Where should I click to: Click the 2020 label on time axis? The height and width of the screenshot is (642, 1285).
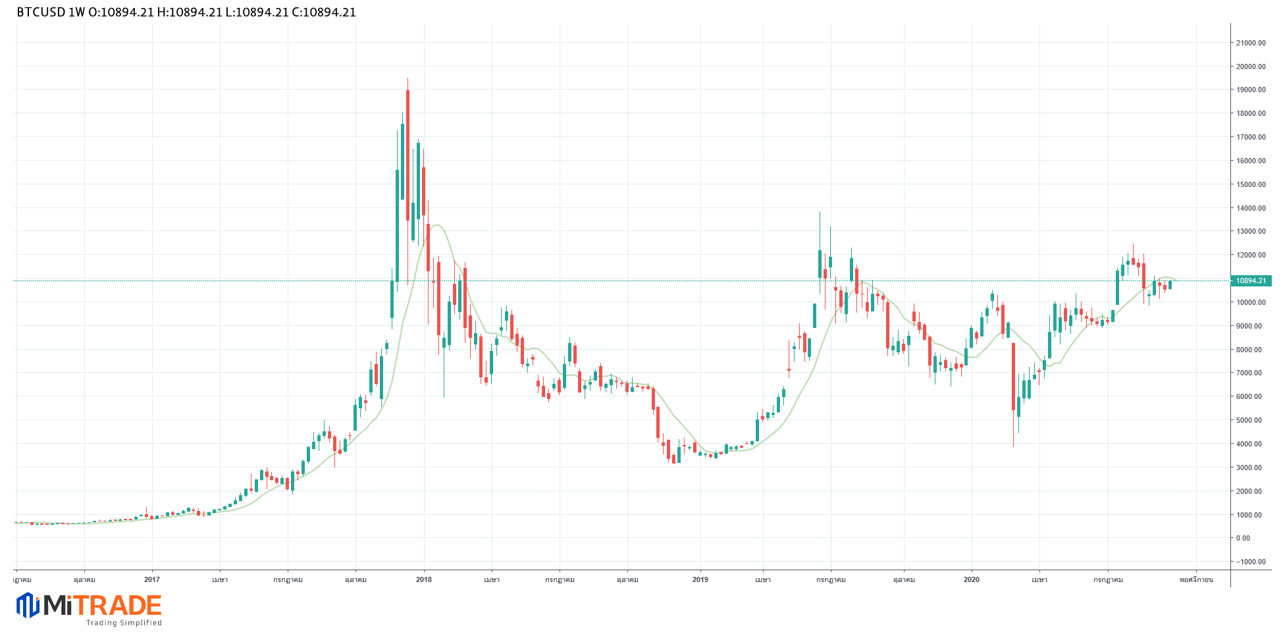[x=971, y=579]
